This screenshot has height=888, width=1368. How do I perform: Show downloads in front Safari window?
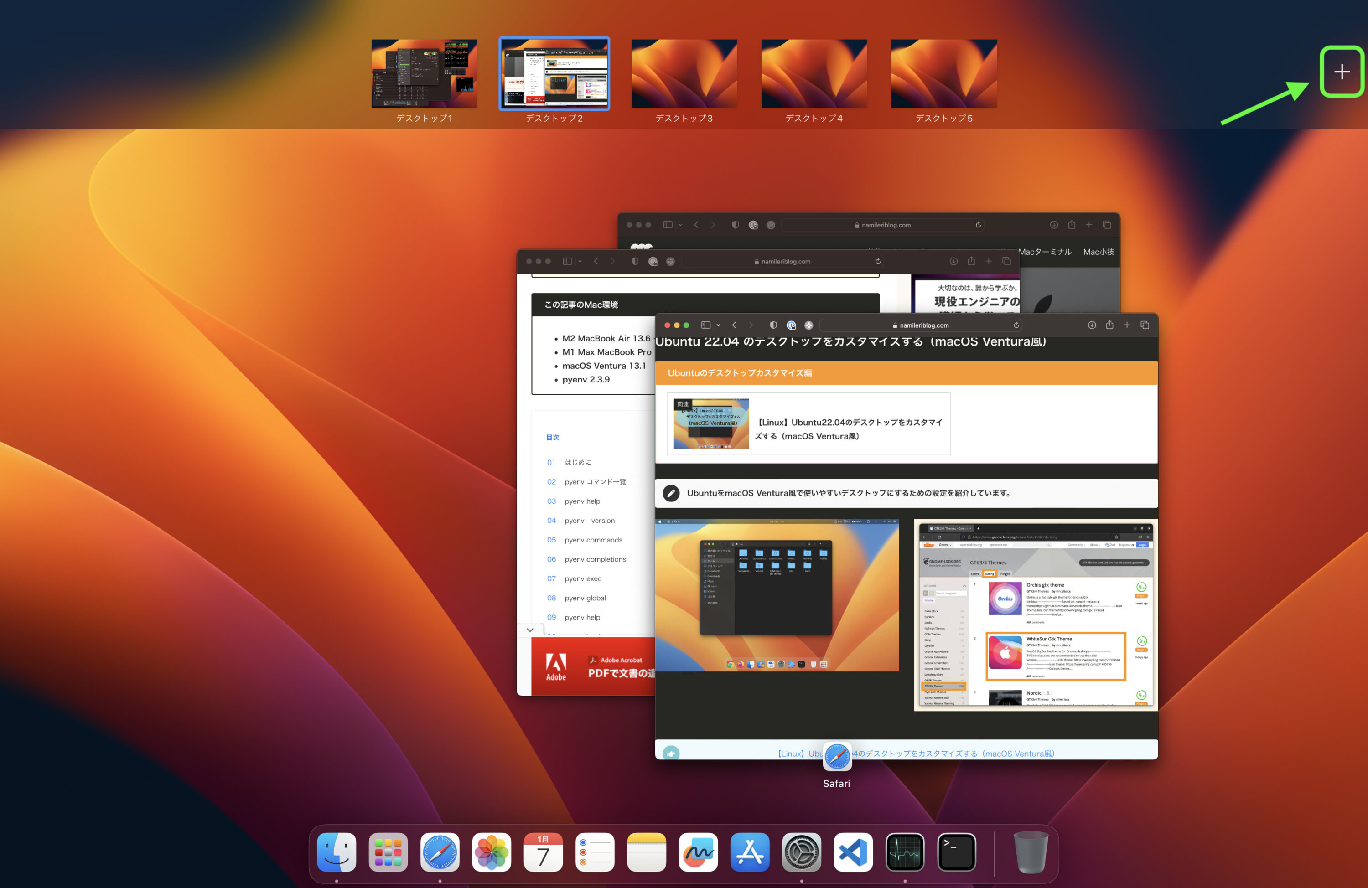[1092, 325]
